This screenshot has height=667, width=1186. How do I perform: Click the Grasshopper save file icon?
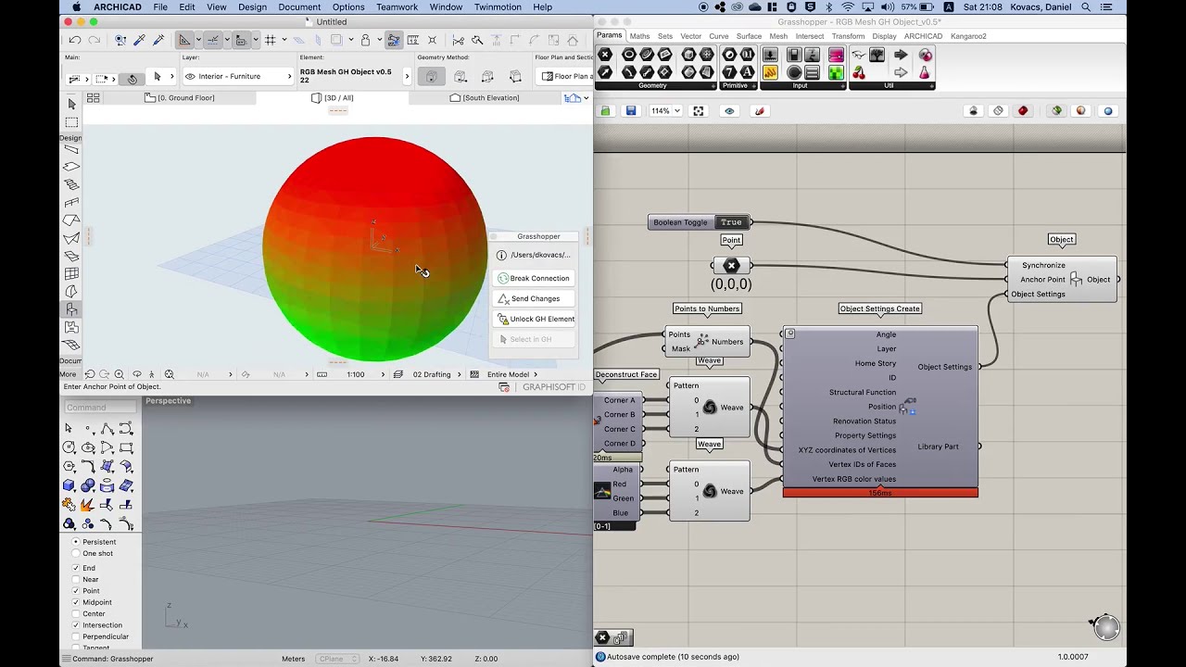tap(630, 111)
